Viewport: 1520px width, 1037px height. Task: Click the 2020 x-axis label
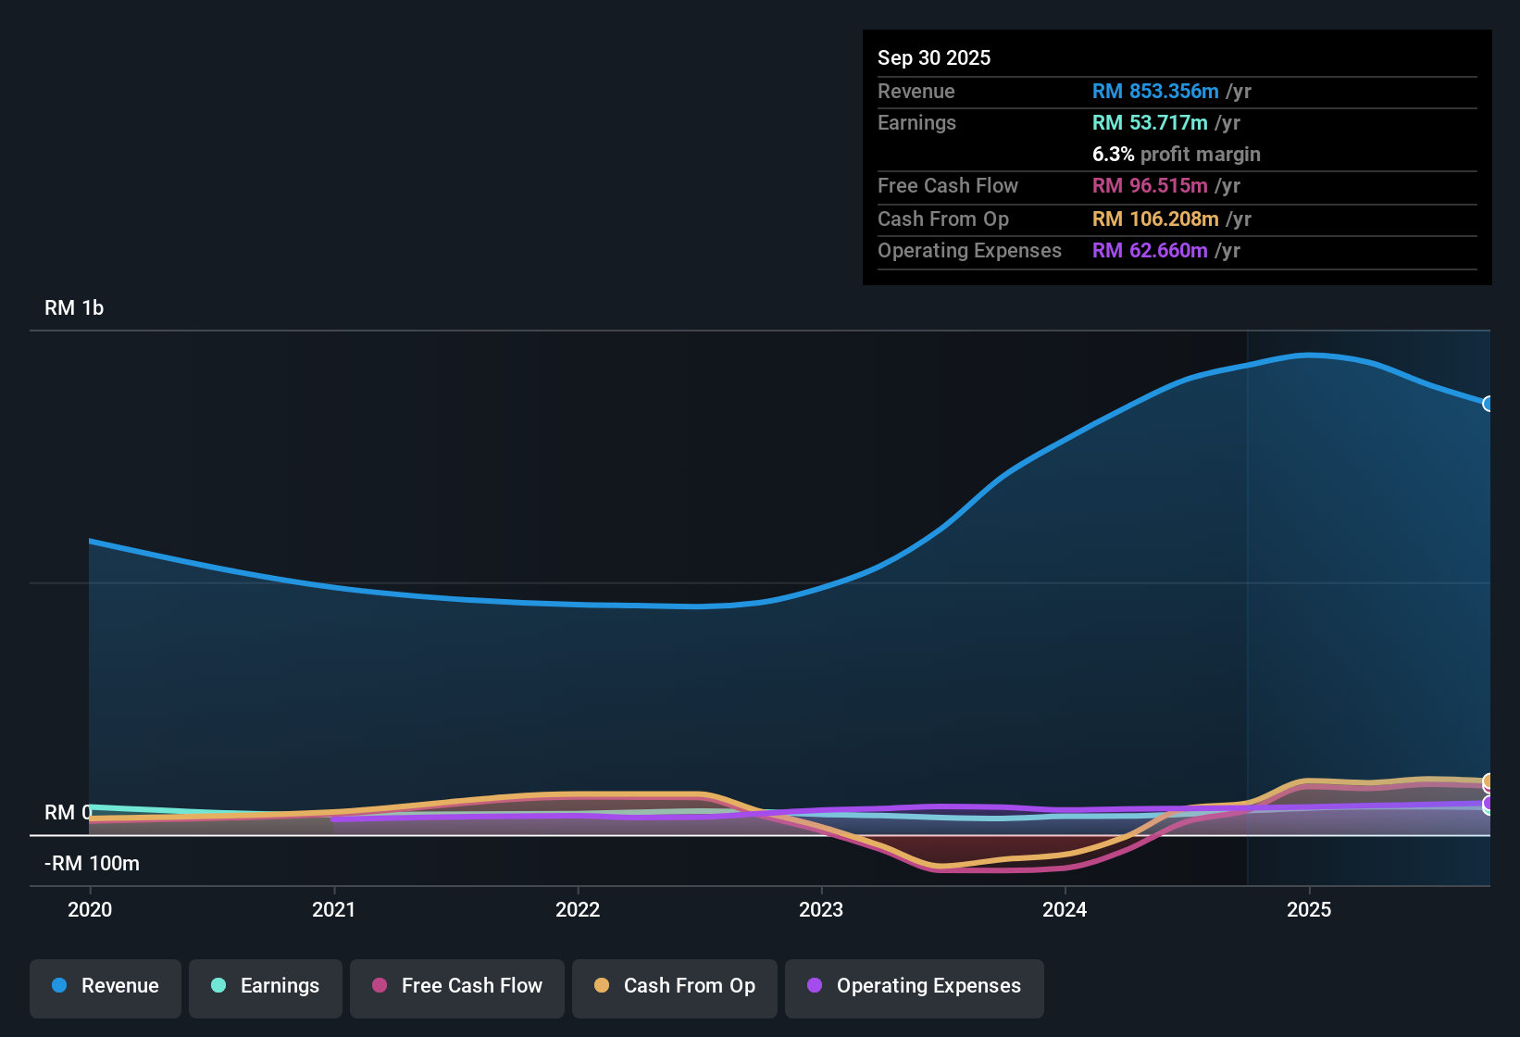(x=90, y=910)
